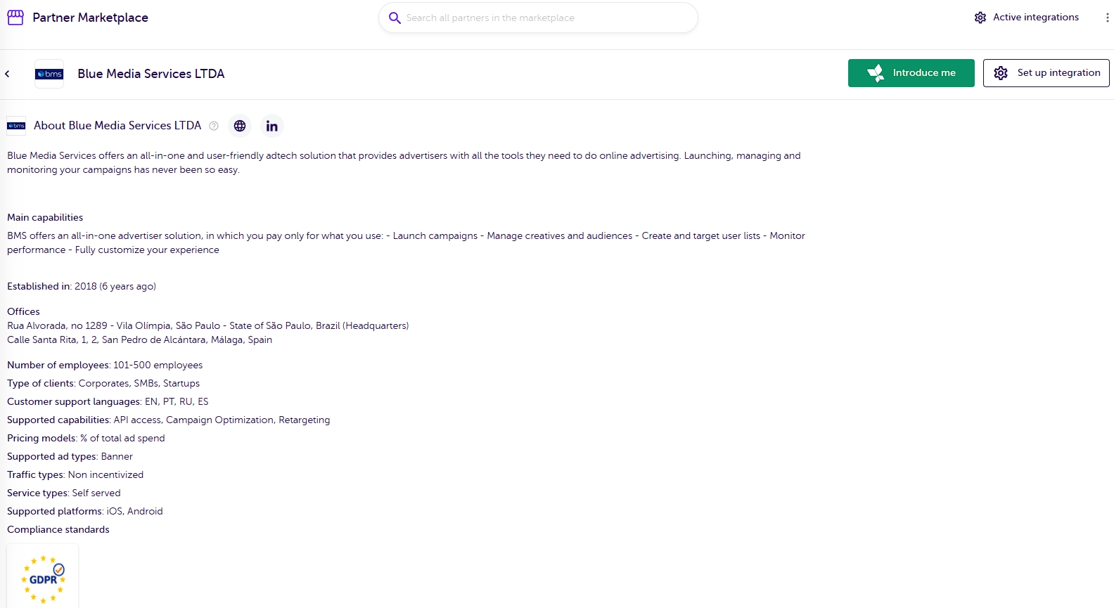Screen dimensions: 1114x608
Task: Click the help question mark icon
Action: point(214,126)
